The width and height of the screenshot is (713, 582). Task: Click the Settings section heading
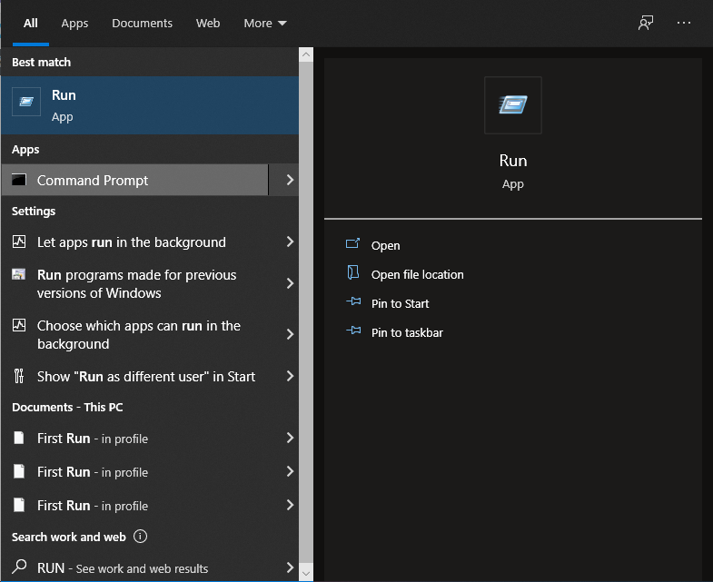(34, 212)
